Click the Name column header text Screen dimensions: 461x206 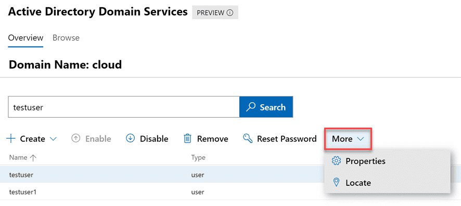coord(18,158)
